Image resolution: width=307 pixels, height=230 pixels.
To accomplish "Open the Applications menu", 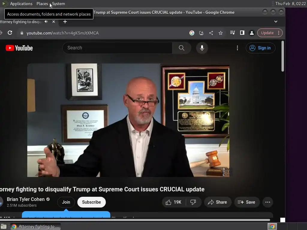I will (x=21, y=4).
